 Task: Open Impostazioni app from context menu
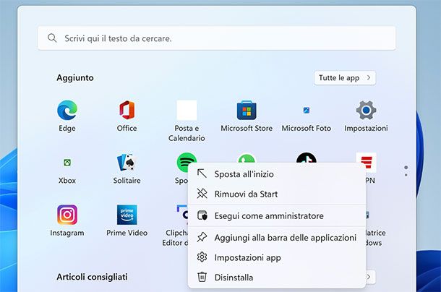[277, 258]
